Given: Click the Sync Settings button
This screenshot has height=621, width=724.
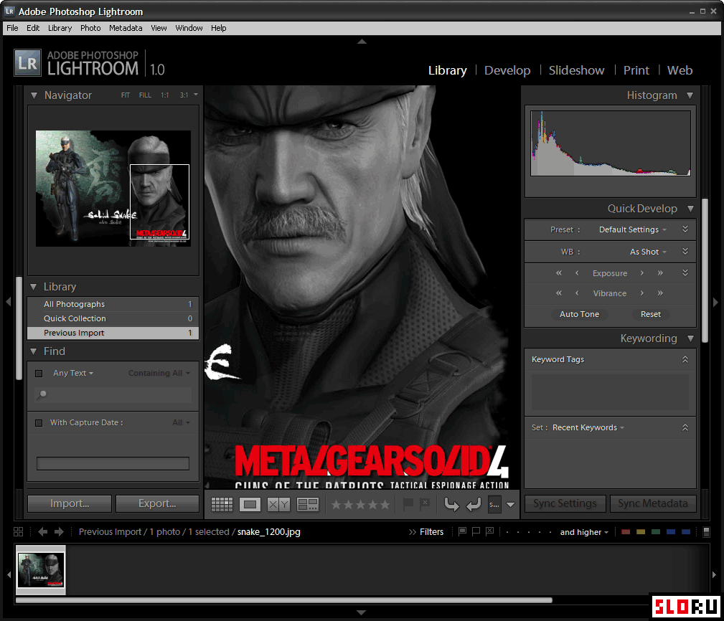Looking at the screenshot, I should tap(565, 504).
